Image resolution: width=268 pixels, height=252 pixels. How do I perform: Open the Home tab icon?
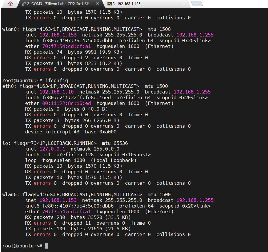11,4
